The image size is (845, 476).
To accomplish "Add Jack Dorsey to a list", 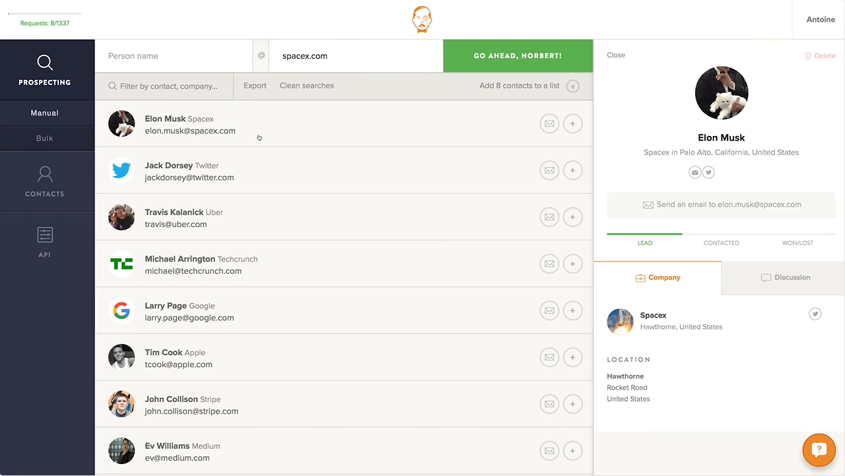I will click(573, 170).
